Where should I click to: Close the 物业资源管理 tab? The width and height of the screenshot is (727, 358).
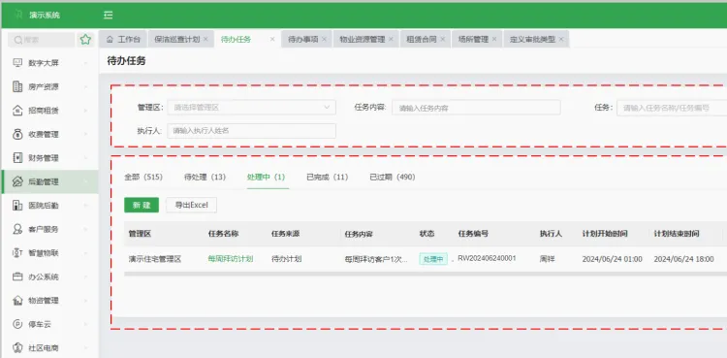391,39
